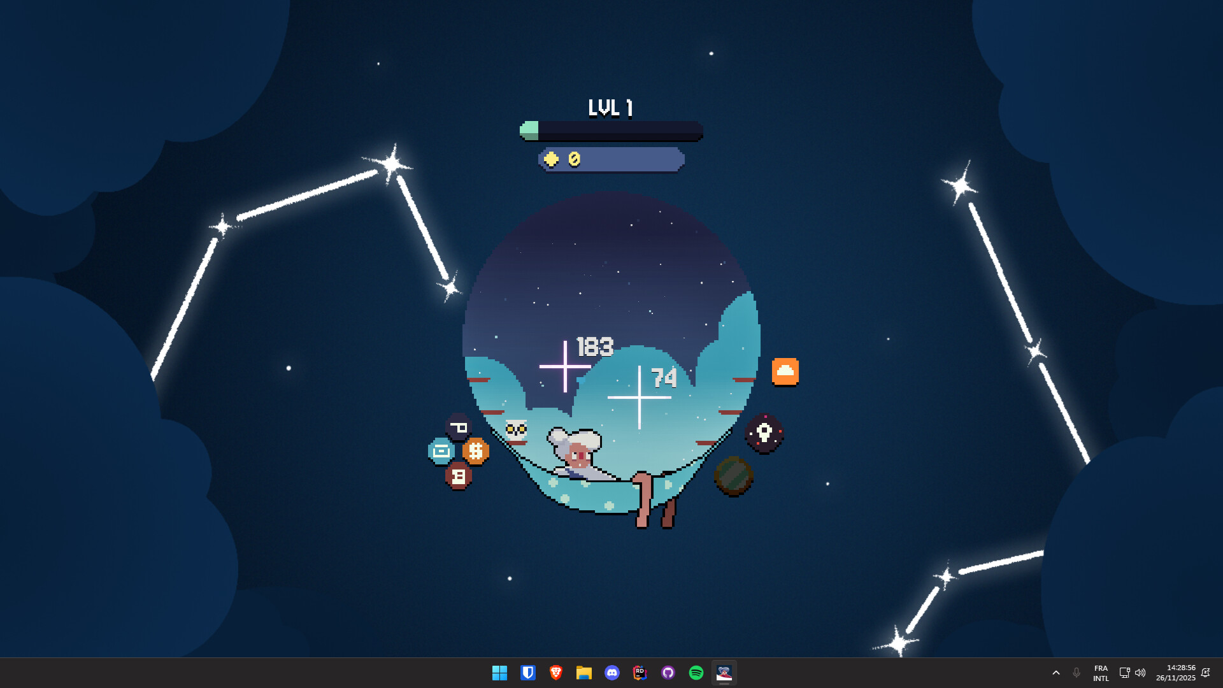The width and height of the screenshot is (1223, 688).
Task: Launch JetBrains Rider from the taskbar
Action: coord(640,673)
